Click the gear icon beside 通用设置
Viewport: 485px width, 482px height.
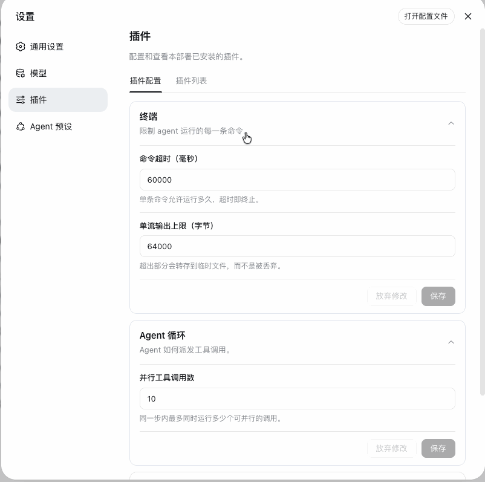[x=21, y=47]
